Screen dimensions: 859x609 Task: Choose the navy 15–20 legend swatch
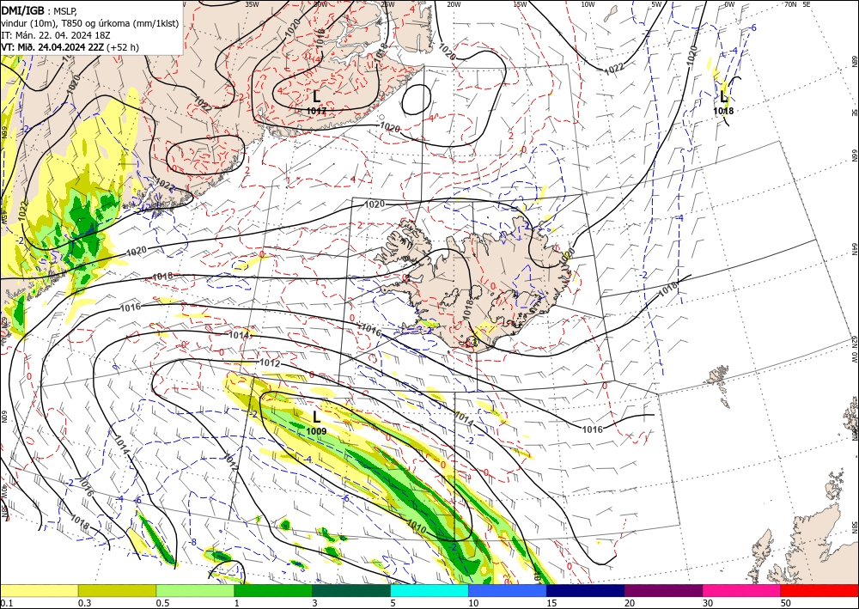click(586, 590)
